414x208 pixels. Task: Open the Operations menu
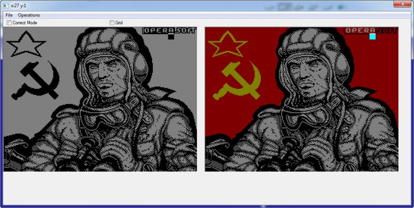pos(29,15)
